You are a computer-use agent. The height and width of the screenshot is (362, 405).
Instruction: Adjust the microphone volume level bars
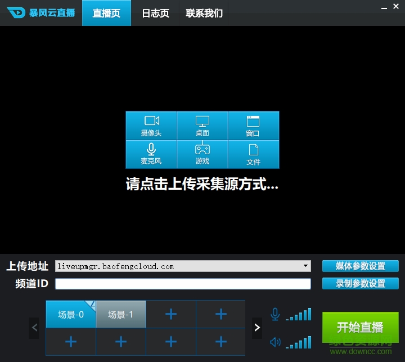(x=298, y=315)
